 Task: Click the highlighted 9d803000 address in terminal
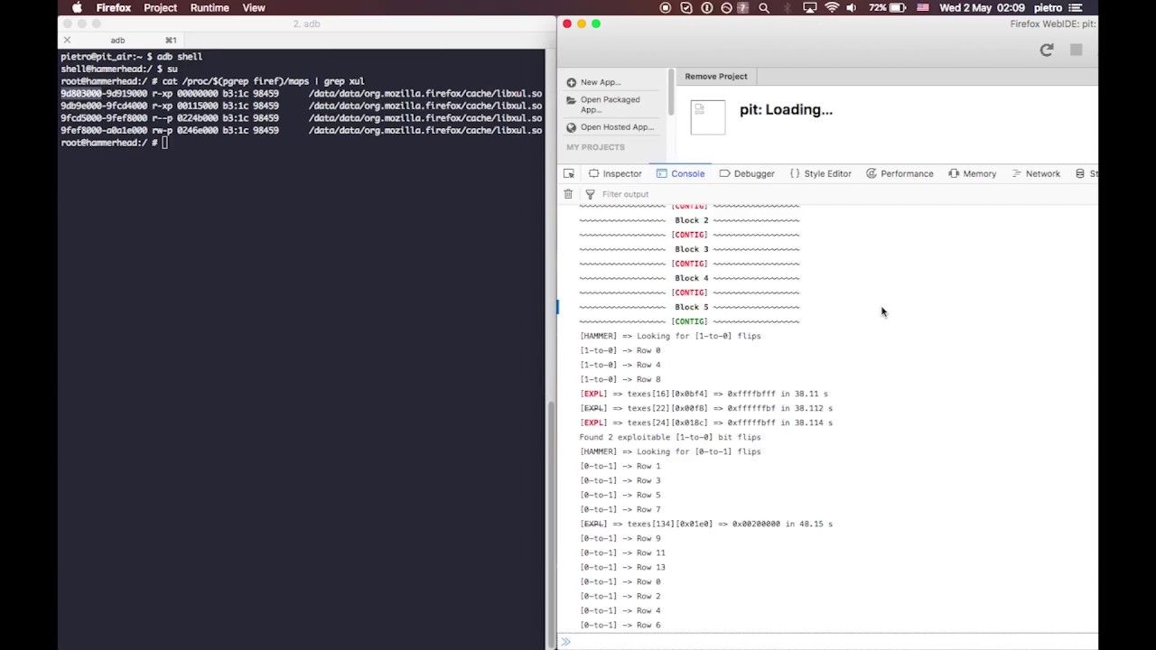[81, 94]
